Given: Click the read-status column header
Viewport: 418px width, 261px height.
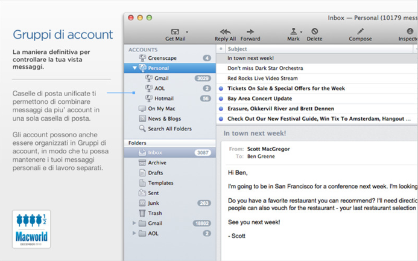Looking at the screenshot, I should coord(221,49).
